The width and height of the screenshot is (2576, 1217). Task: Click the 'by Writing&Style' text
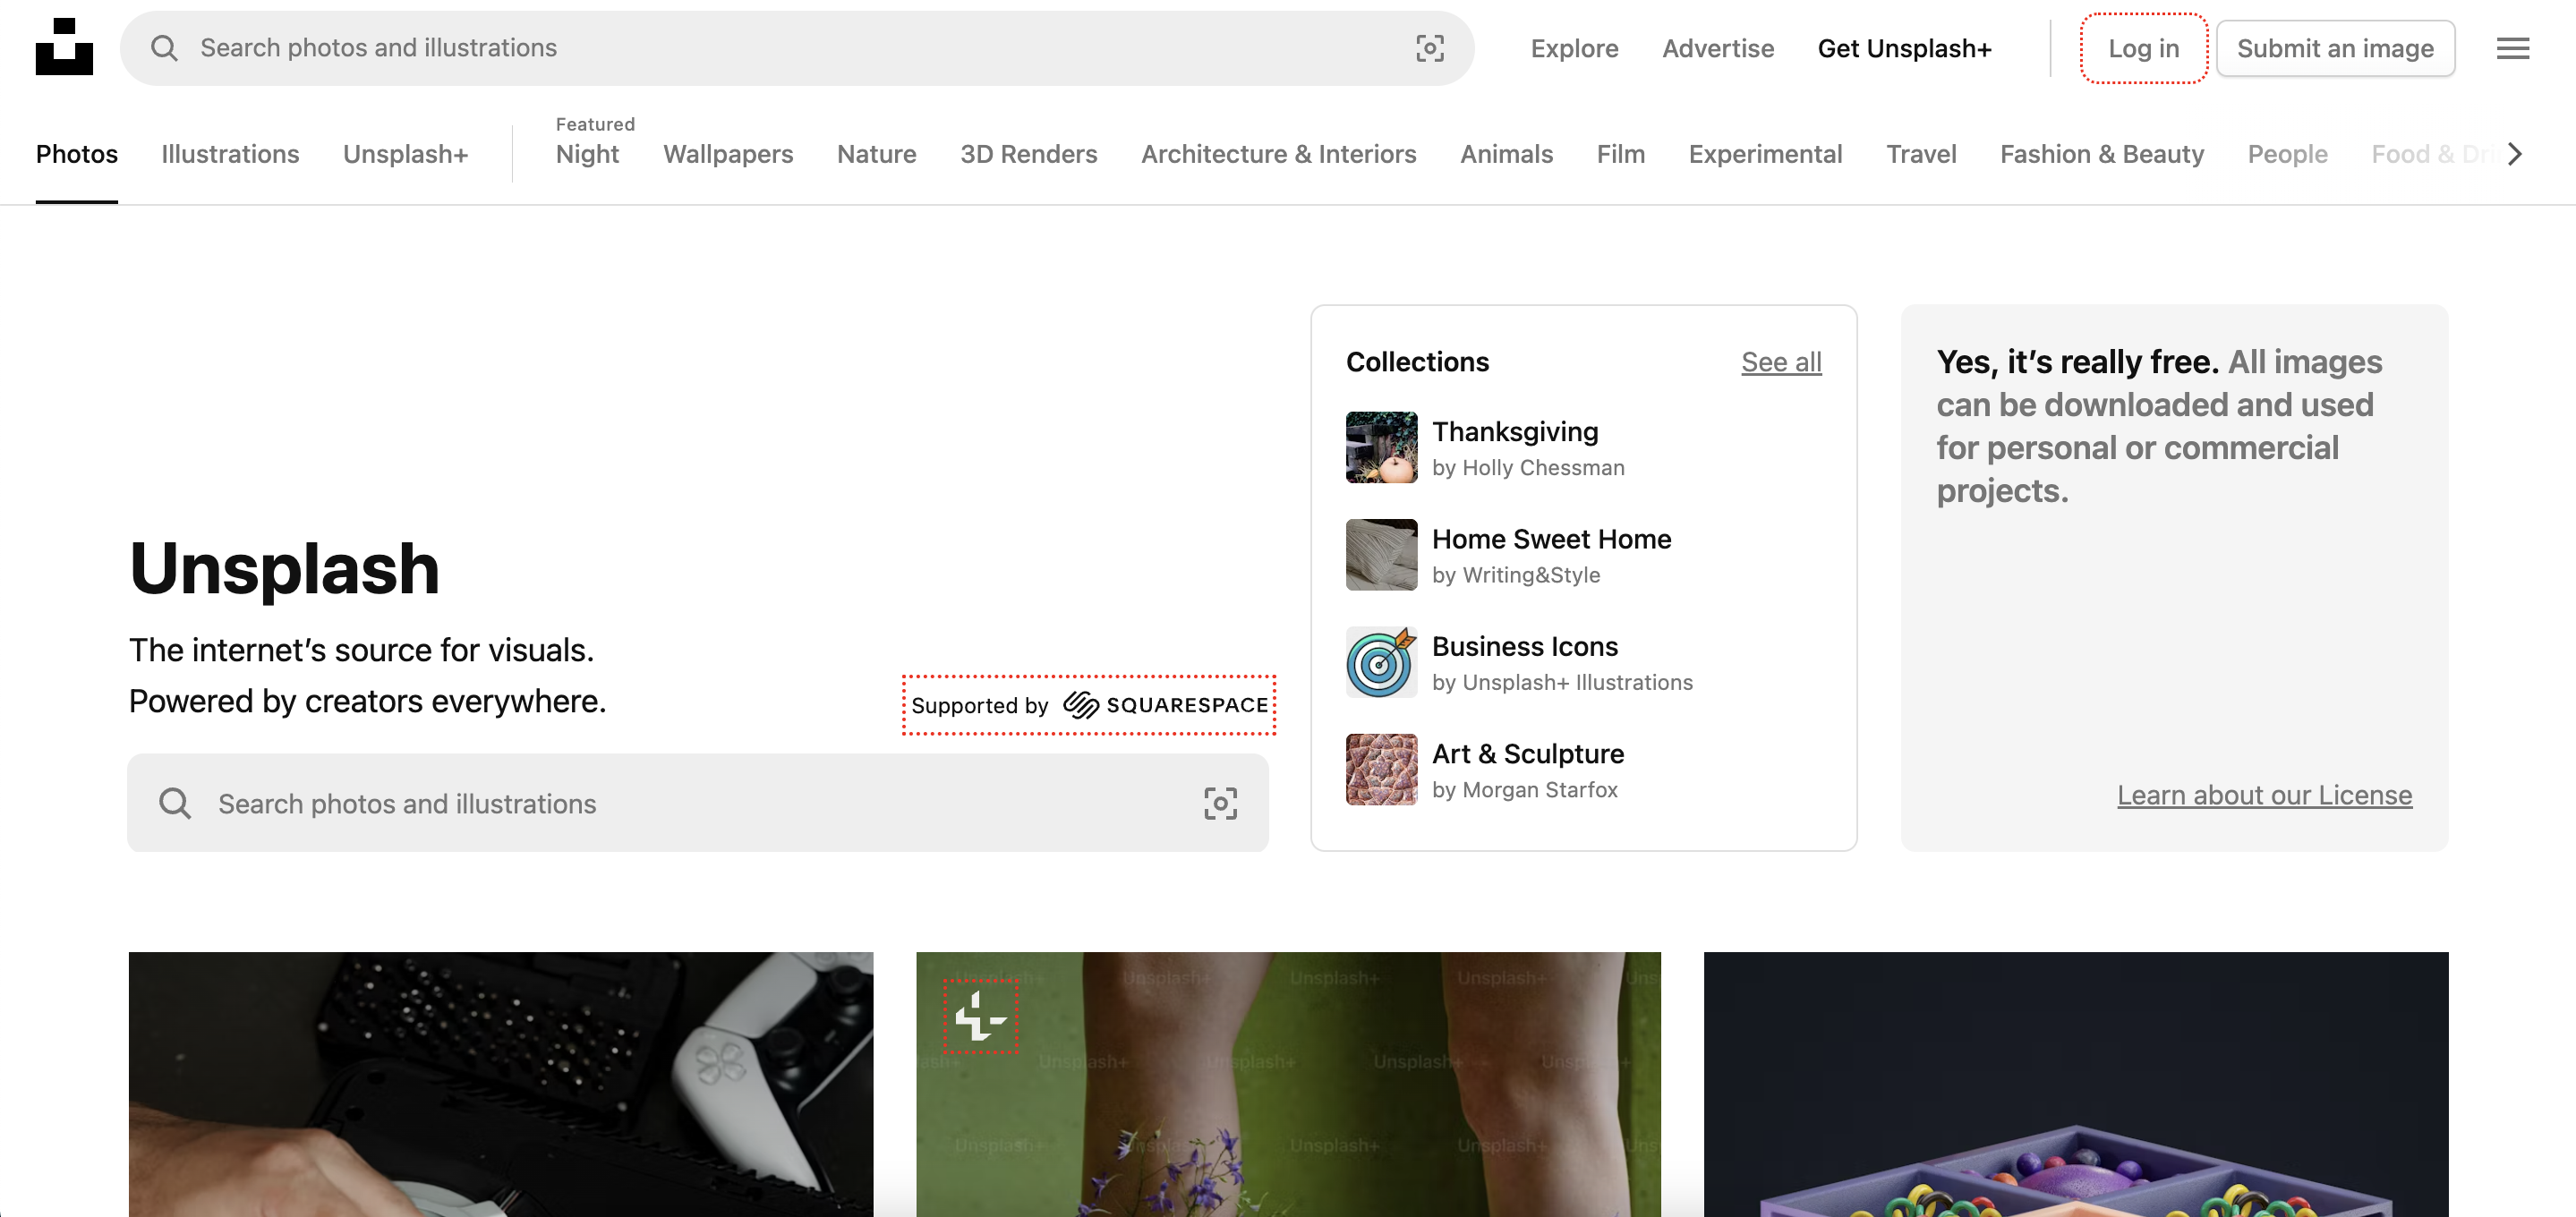coord(1516,575)
